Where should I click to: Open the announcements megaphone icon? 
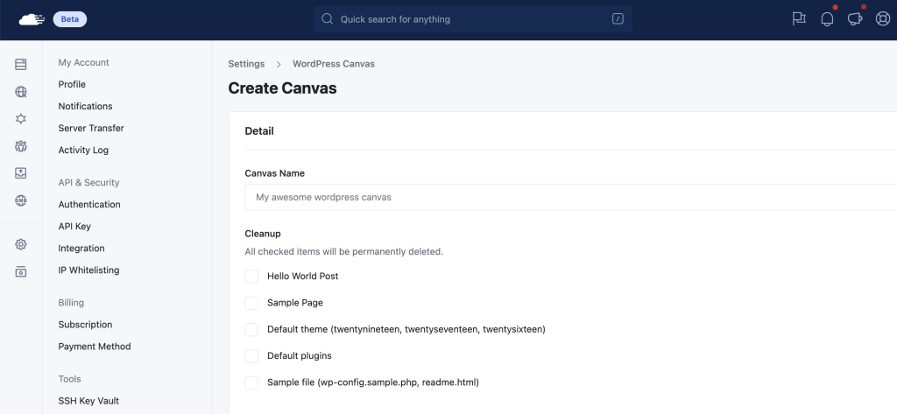855,19
